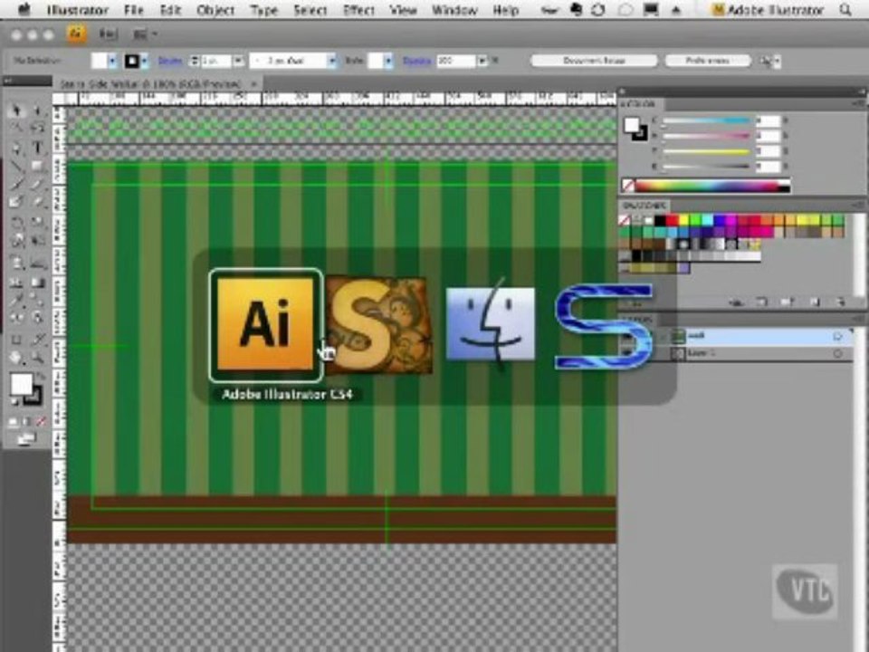Open the Object menu
Screen dimensions: 869x652
point(215,10)
